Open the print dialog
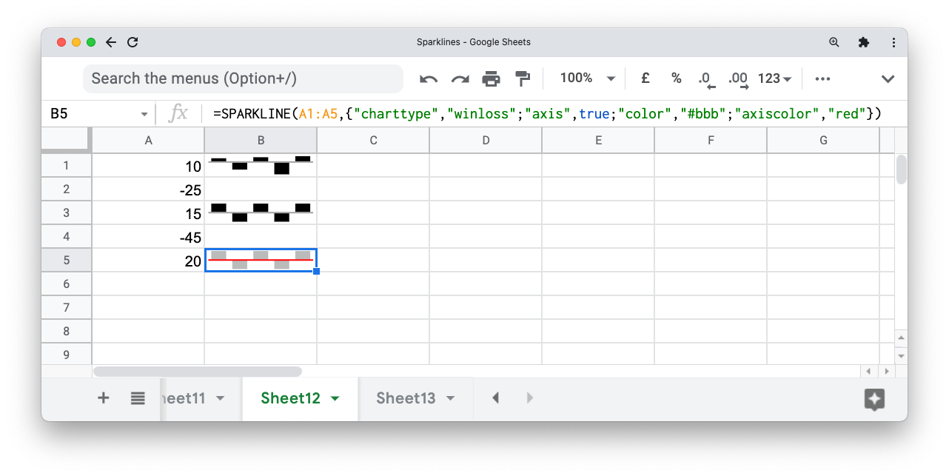 click(x=492, y=78)
